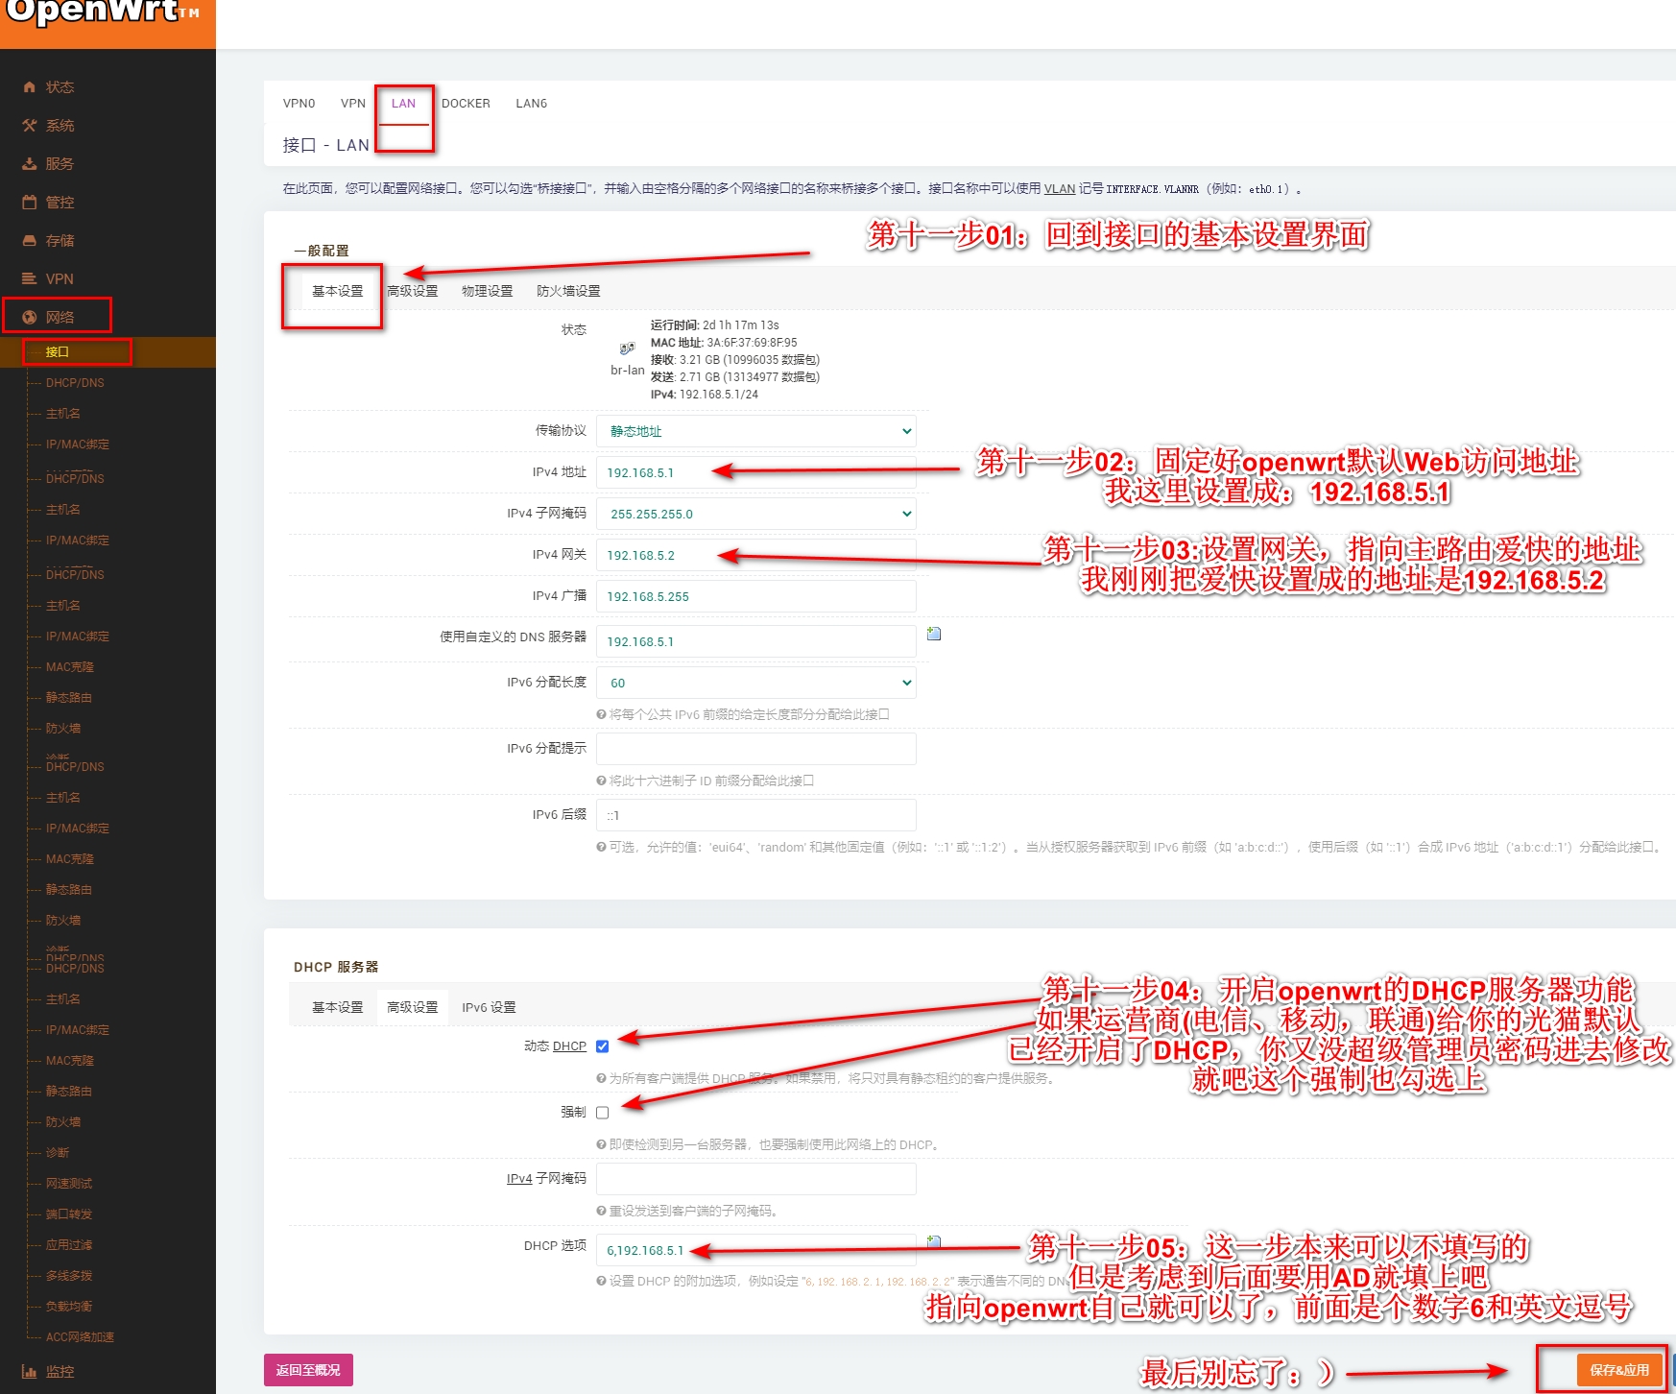Image resolution: width=1676 pixels, height=1394 pixels.
Task: Click the IPv4 网关 input field
Action: pos(755,555)
